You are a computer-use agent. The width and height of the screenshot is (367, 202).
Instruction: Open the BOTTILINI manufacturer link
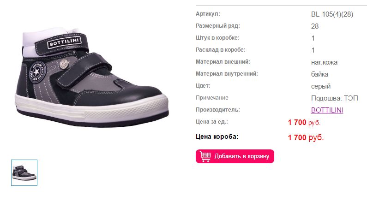point(327,110)
